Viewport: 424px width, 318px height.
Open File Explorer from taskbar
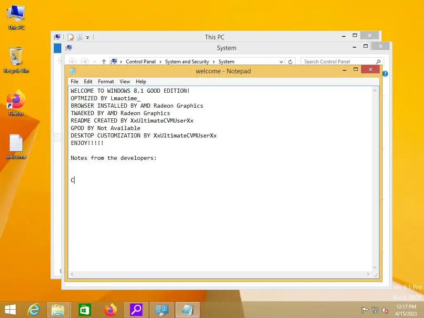point(58,310)
